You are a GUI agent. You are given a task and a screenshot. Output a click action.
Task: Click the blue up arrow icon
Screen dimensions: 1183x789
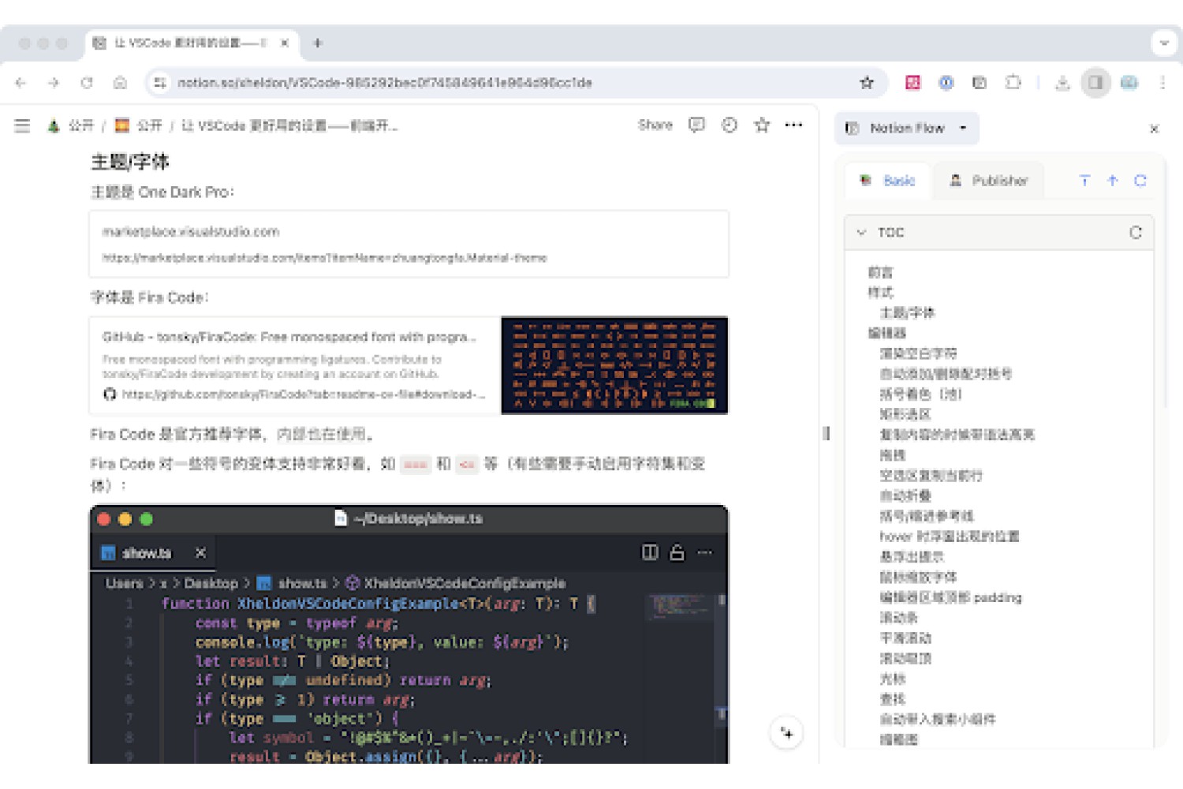[1112, 181]
